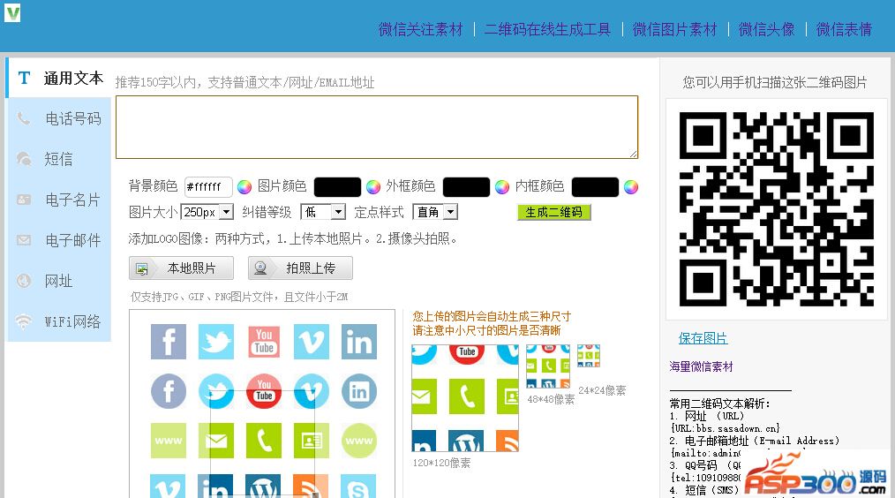
Task: Expand the 纠错等级 dropdown
Action: tap(323, 212)
